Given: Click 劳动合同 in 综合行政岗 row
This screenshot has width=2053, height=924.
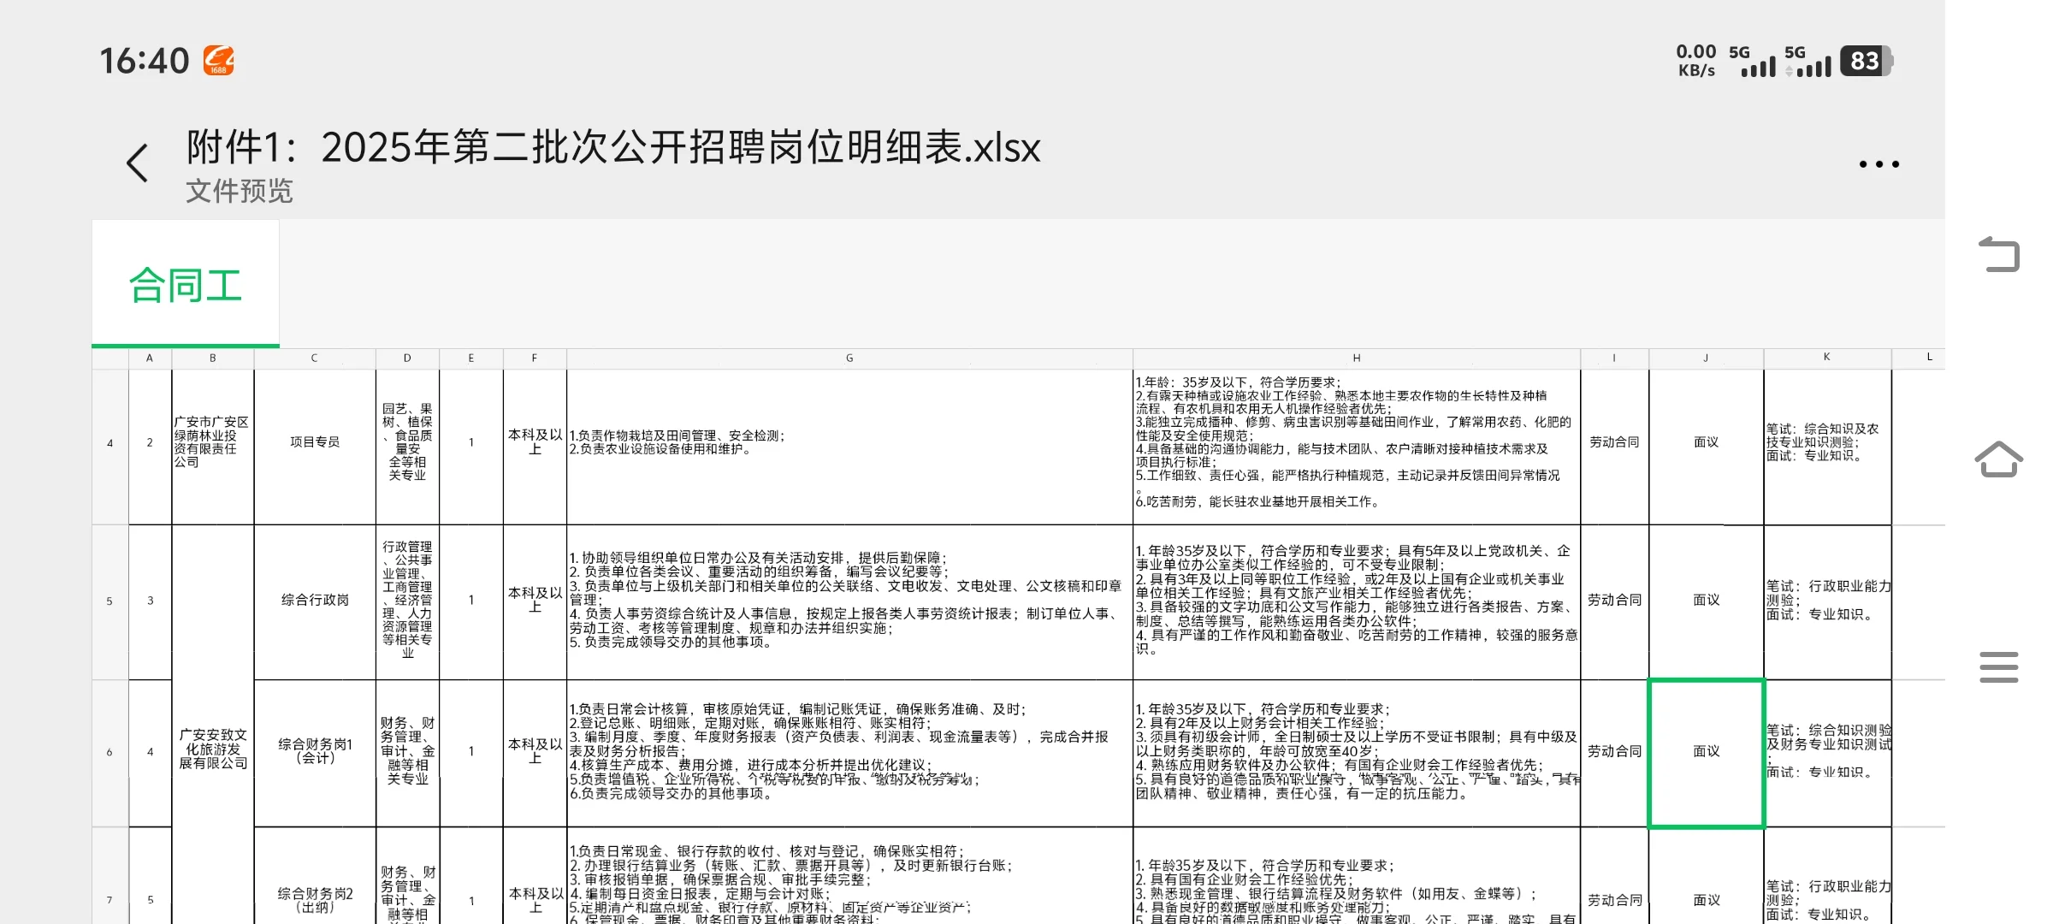Looking at the screenshot, I should tap(1614, 601).
